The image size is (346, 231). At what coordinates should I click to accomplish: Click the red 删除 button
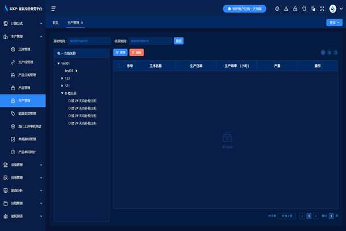tap(136, 53)
